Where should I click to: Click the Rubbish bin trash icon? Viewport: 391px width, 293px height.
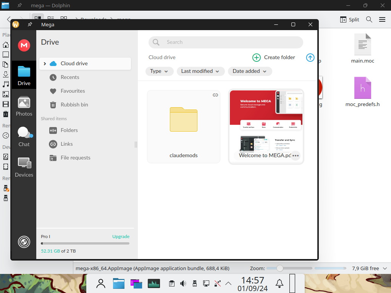tap(53, 105)
